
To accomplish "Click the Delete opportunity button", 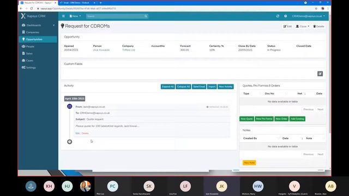I will pos(318,26).
